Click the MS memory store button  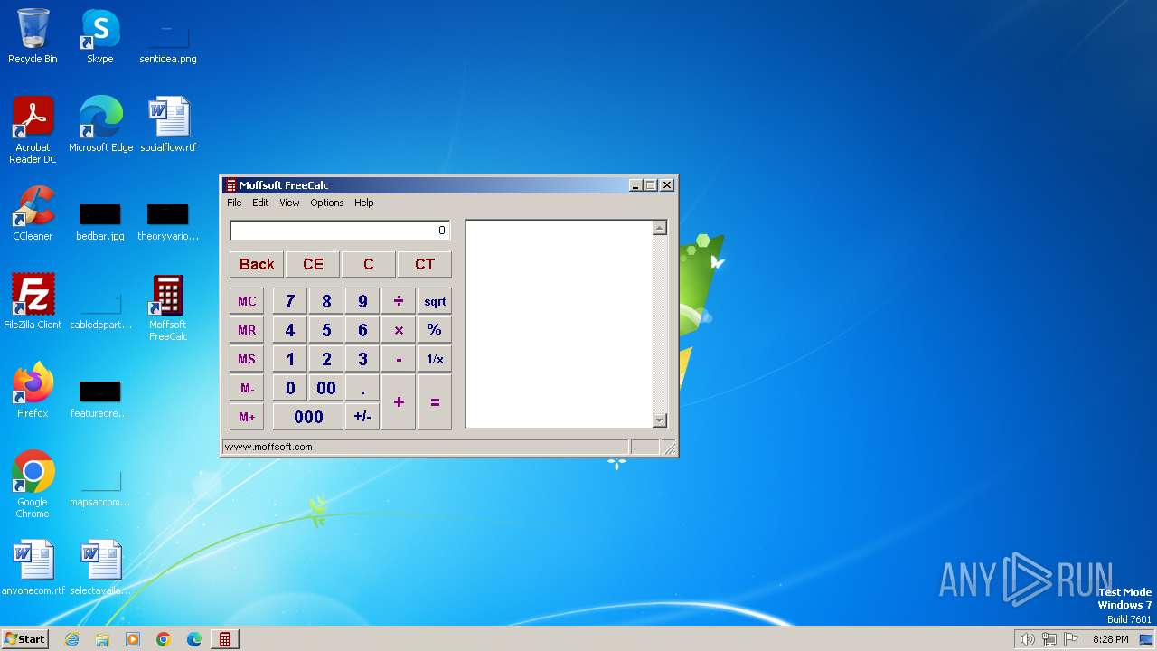click(x=247, y=359)
